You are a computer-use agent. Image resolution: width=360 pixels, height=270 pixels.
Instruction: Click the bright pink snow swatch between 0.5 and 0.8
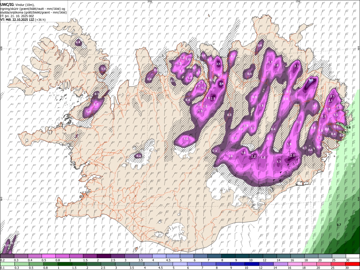48,256
